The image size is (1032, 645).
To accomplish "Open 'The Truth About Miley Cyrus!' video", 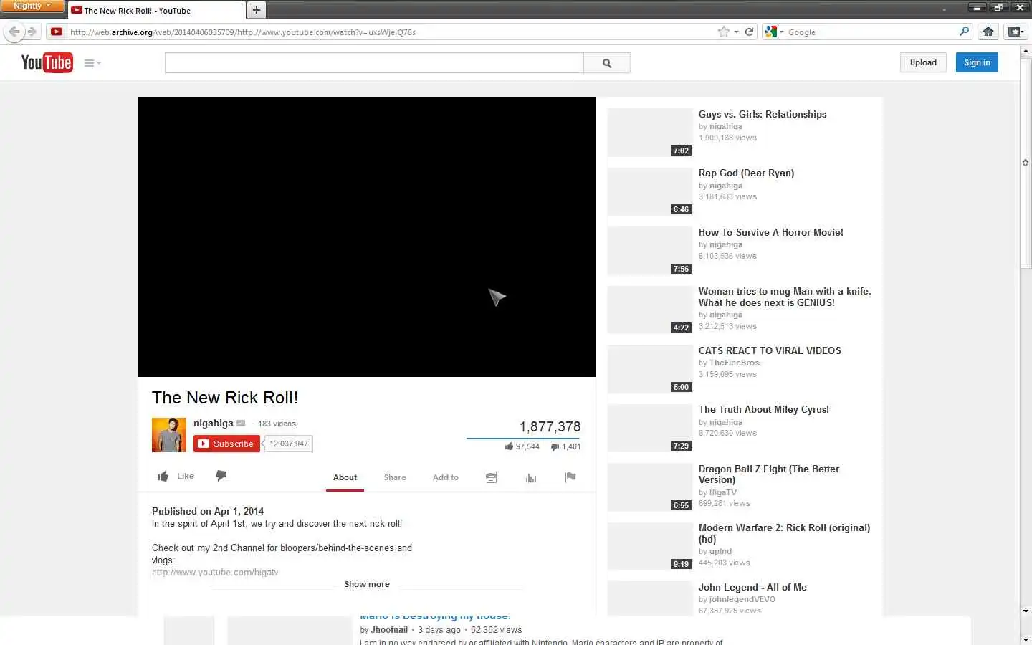I will 764,409.
